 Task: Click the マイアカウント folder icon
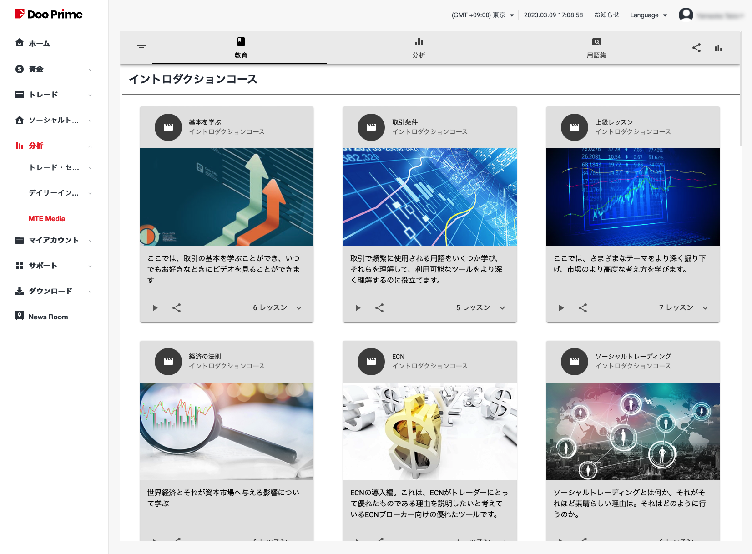20,240
